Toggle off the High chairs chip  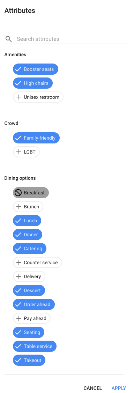click(x=33, y=83)
